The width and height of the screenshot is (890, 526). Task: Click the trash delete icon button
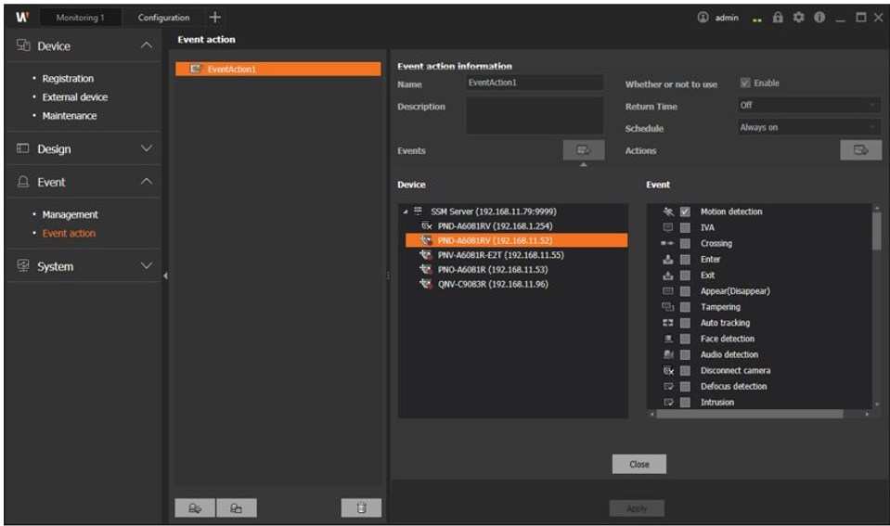[x=361, y=507]
